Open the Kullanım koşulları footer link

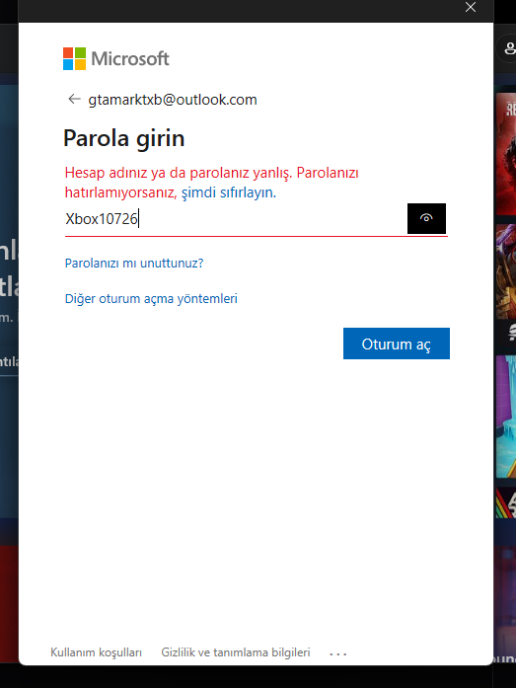click(x=96, y=652)
